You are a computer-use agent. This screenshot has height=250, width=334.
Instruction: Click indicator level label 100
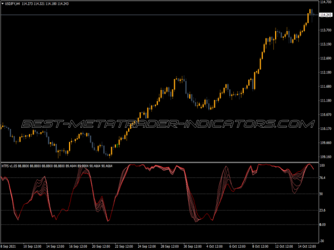pos(322,166)
